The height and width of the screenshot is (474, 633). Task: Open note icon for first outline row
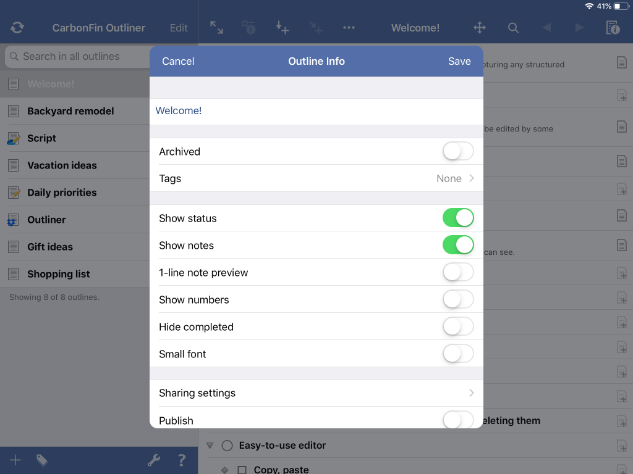pos(622,62)
